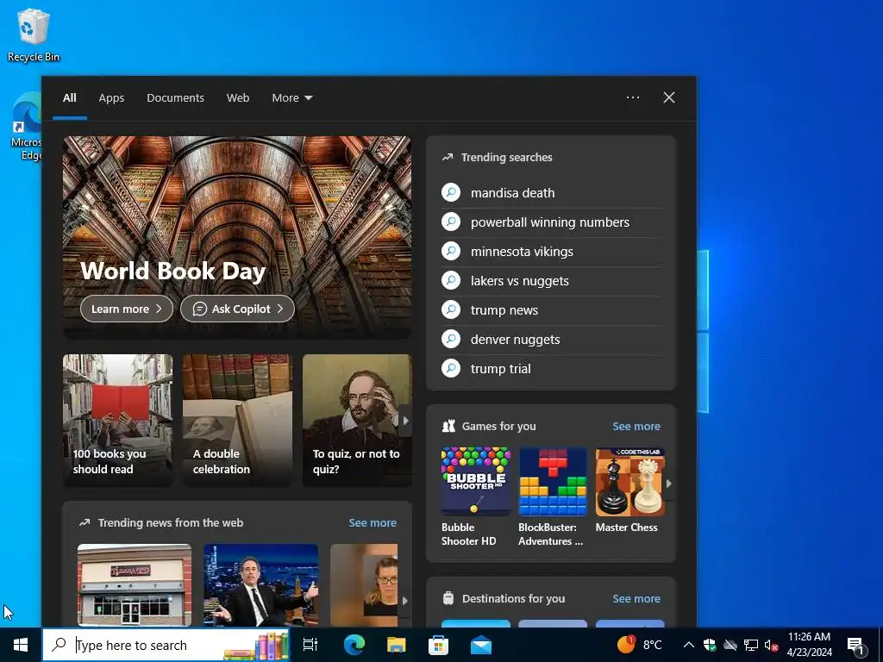Switch to the Documents tab

[x=175, y=98]
